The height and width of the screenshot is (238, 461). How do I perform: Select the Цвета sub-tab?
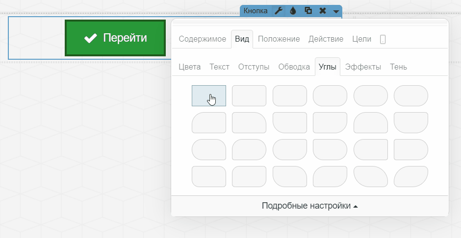click(x=189, y=67)
